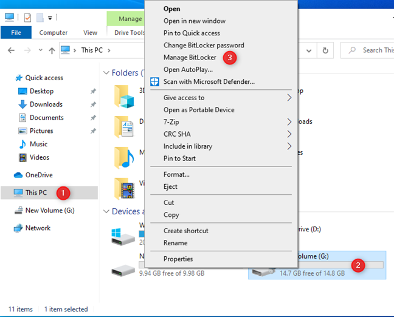Select New Volume (G:) in navigation pane
The height and width of the screenshot is (317, 394).
[x=50, y=210]
